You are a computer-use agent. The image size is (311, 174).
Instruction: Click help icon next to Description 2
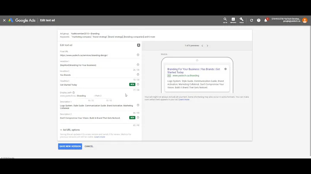138,118
